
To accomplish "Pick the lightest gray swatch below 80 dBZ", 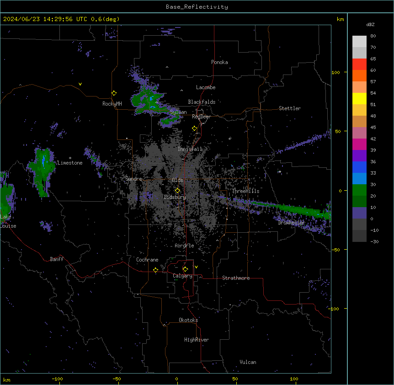I will point(359,42).
